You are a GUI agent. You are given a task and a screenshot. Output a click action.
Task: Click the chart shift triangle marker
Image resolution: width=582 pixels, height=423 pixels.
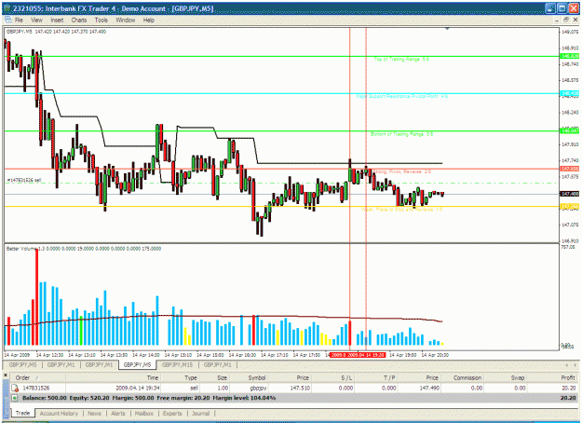pos(447,28)
